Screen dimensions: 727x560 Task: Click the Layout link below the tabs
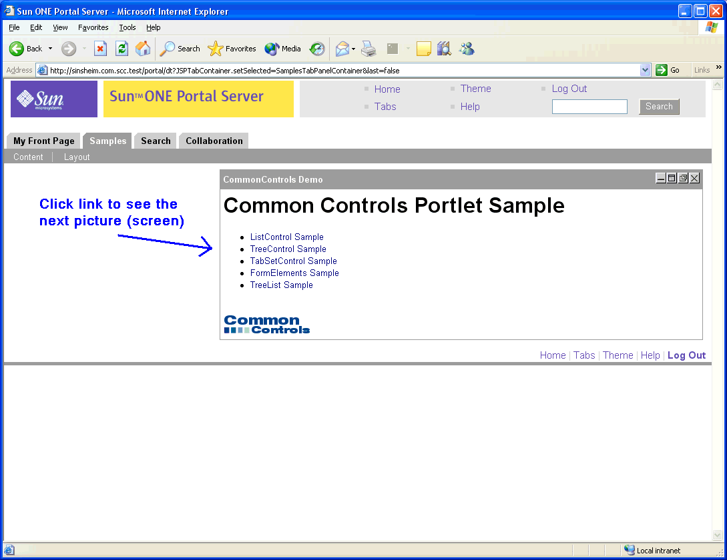[x=77, y=157]
